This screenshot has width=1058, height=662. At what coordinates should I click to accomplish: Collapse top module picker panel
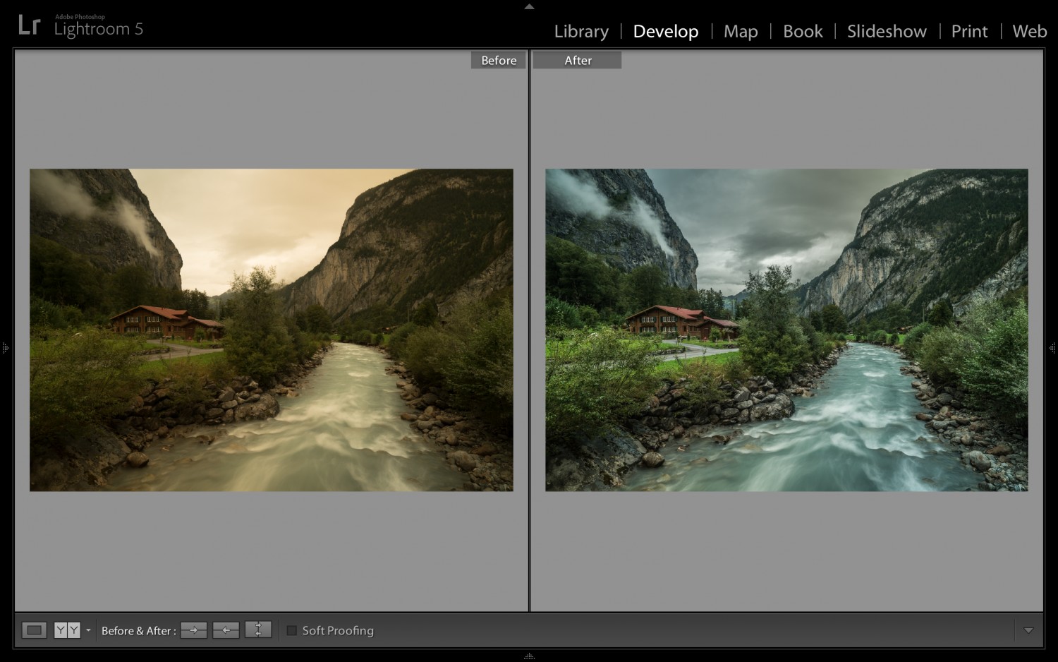coord(529,6)
